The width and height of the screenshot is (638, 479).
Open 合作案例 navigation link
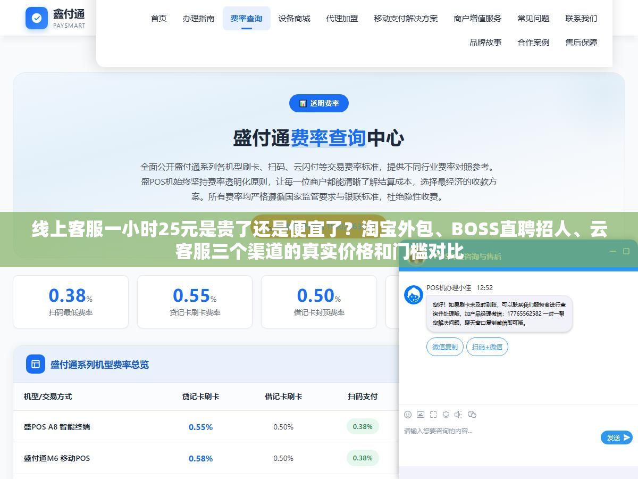[x=533, y=42]
